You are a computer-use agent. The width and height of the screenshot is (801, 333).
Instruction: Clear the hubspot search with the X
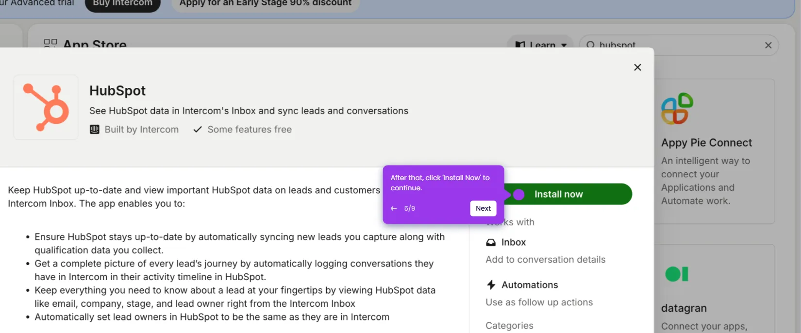[768, 45]
